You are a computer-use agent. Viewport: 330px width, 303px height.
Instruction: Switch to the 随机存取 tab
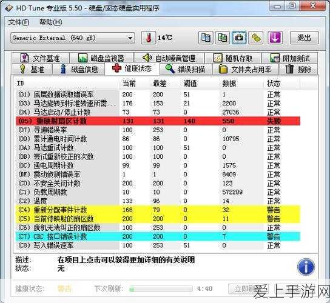pyautogui.click(x=233, y=58)
